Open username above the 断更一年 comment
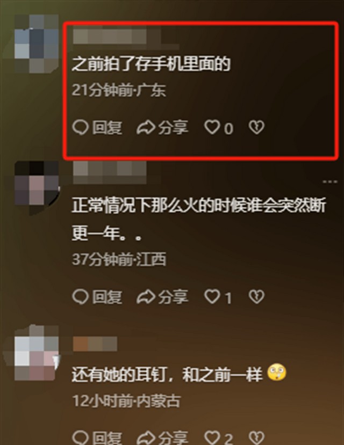344x445 pixels. tap(110, 172)
